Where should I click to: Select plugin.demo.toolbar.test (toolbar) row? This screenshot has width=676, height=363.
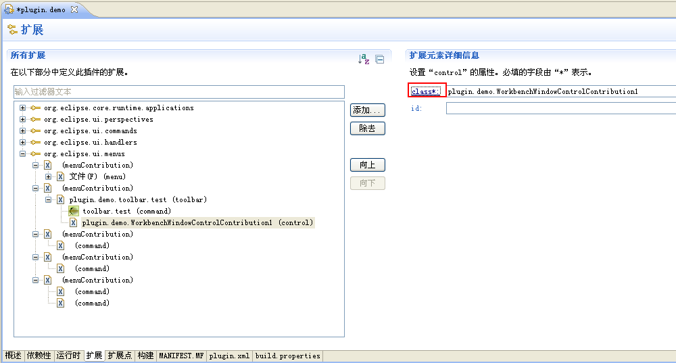click(138, 199)
